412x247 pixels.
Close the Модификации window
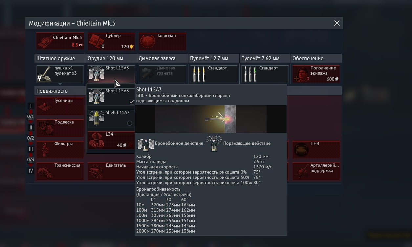coord(336,23)
